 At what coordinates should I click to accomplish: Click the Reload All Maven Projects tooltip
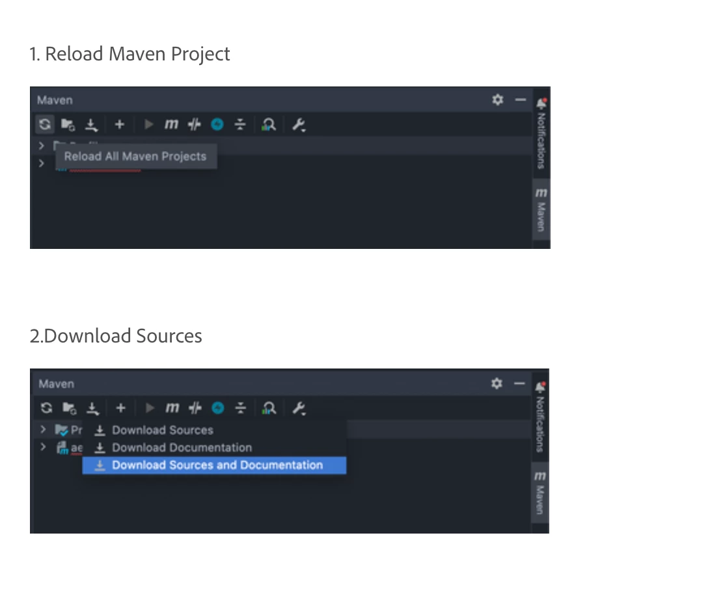tap(135, 157)
